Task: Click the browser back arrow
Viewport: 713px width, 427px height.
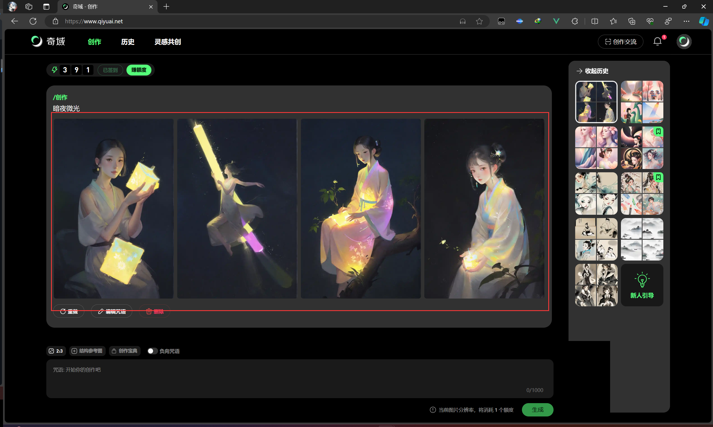Action: [x=15, y=21]
